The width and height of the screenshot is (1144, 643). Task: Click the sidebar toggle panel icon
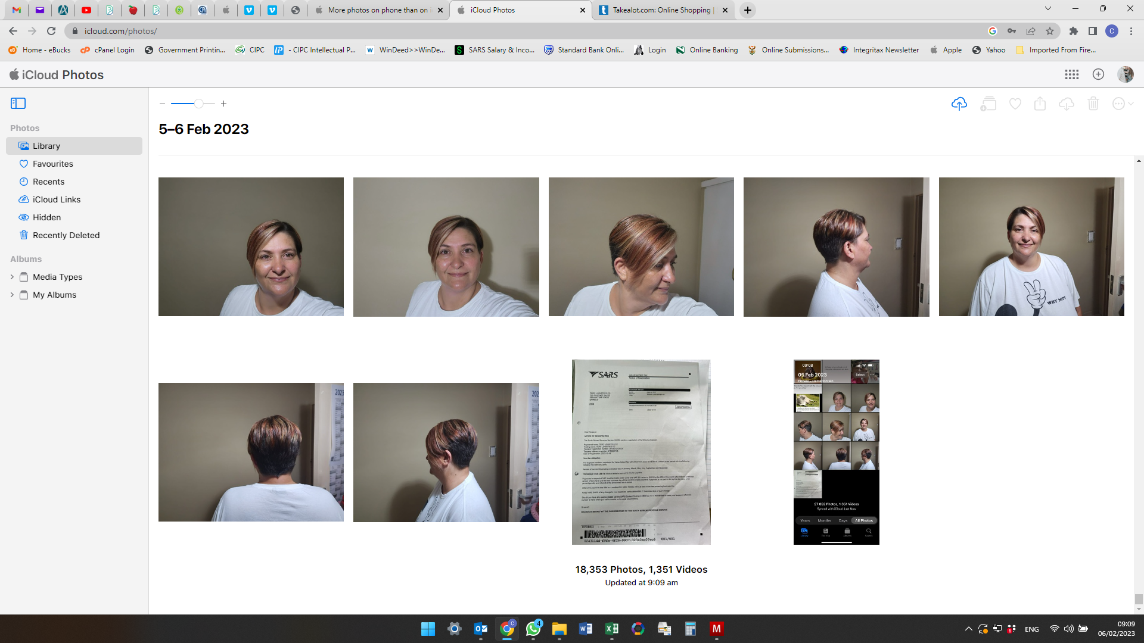tap(18, 103)
